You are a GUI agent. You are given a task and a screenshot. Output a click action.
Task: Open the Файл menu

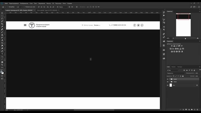pos(6,3)
